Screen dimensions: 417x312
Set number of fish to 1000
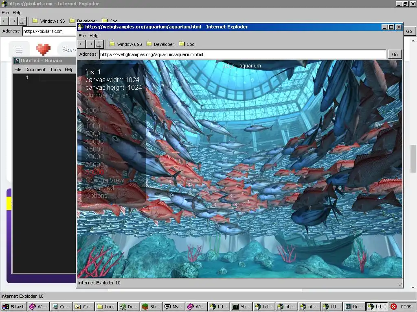click(93, 126)
